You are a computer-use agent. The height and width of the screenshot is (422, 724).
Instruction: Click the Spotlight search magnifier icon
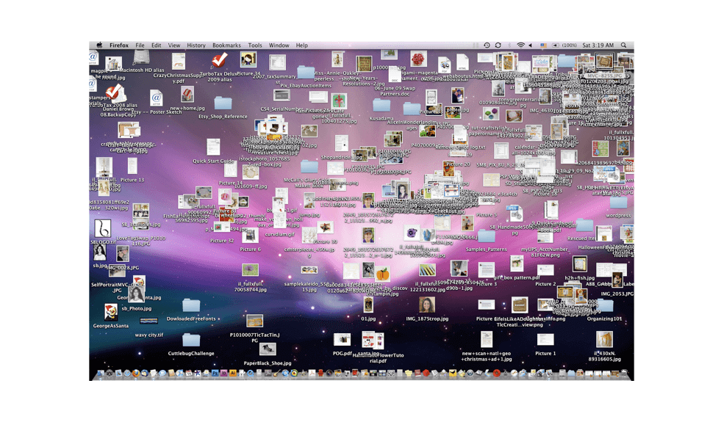coord(624,46)
